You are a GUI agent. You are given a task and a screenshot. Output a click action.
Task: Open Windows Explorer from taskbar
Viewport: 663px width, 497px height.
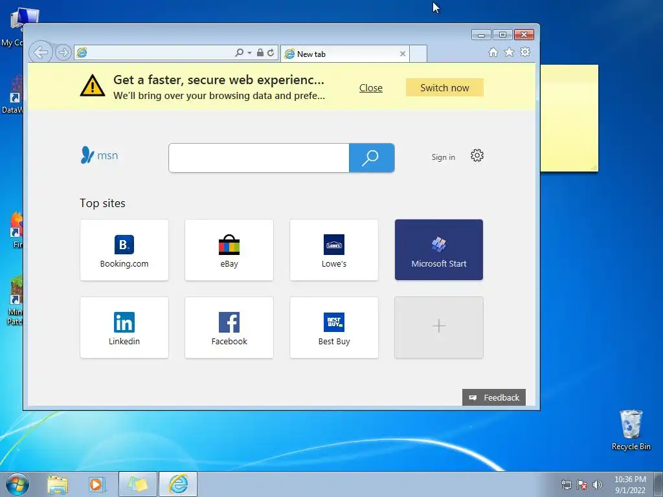pyautogui.click(x=58, y=485)
